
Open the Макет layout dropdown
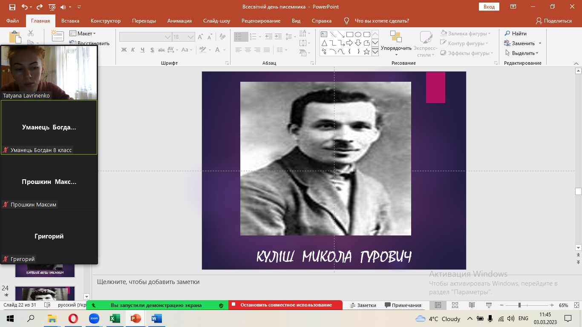[x=83, y=34]
